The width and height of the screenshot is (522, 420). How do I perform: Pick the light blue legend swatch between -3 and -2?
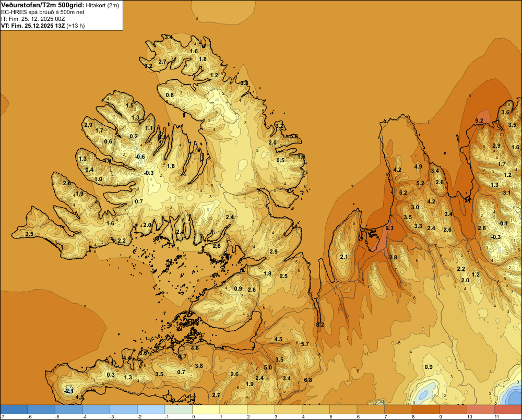tap(124, 409)
